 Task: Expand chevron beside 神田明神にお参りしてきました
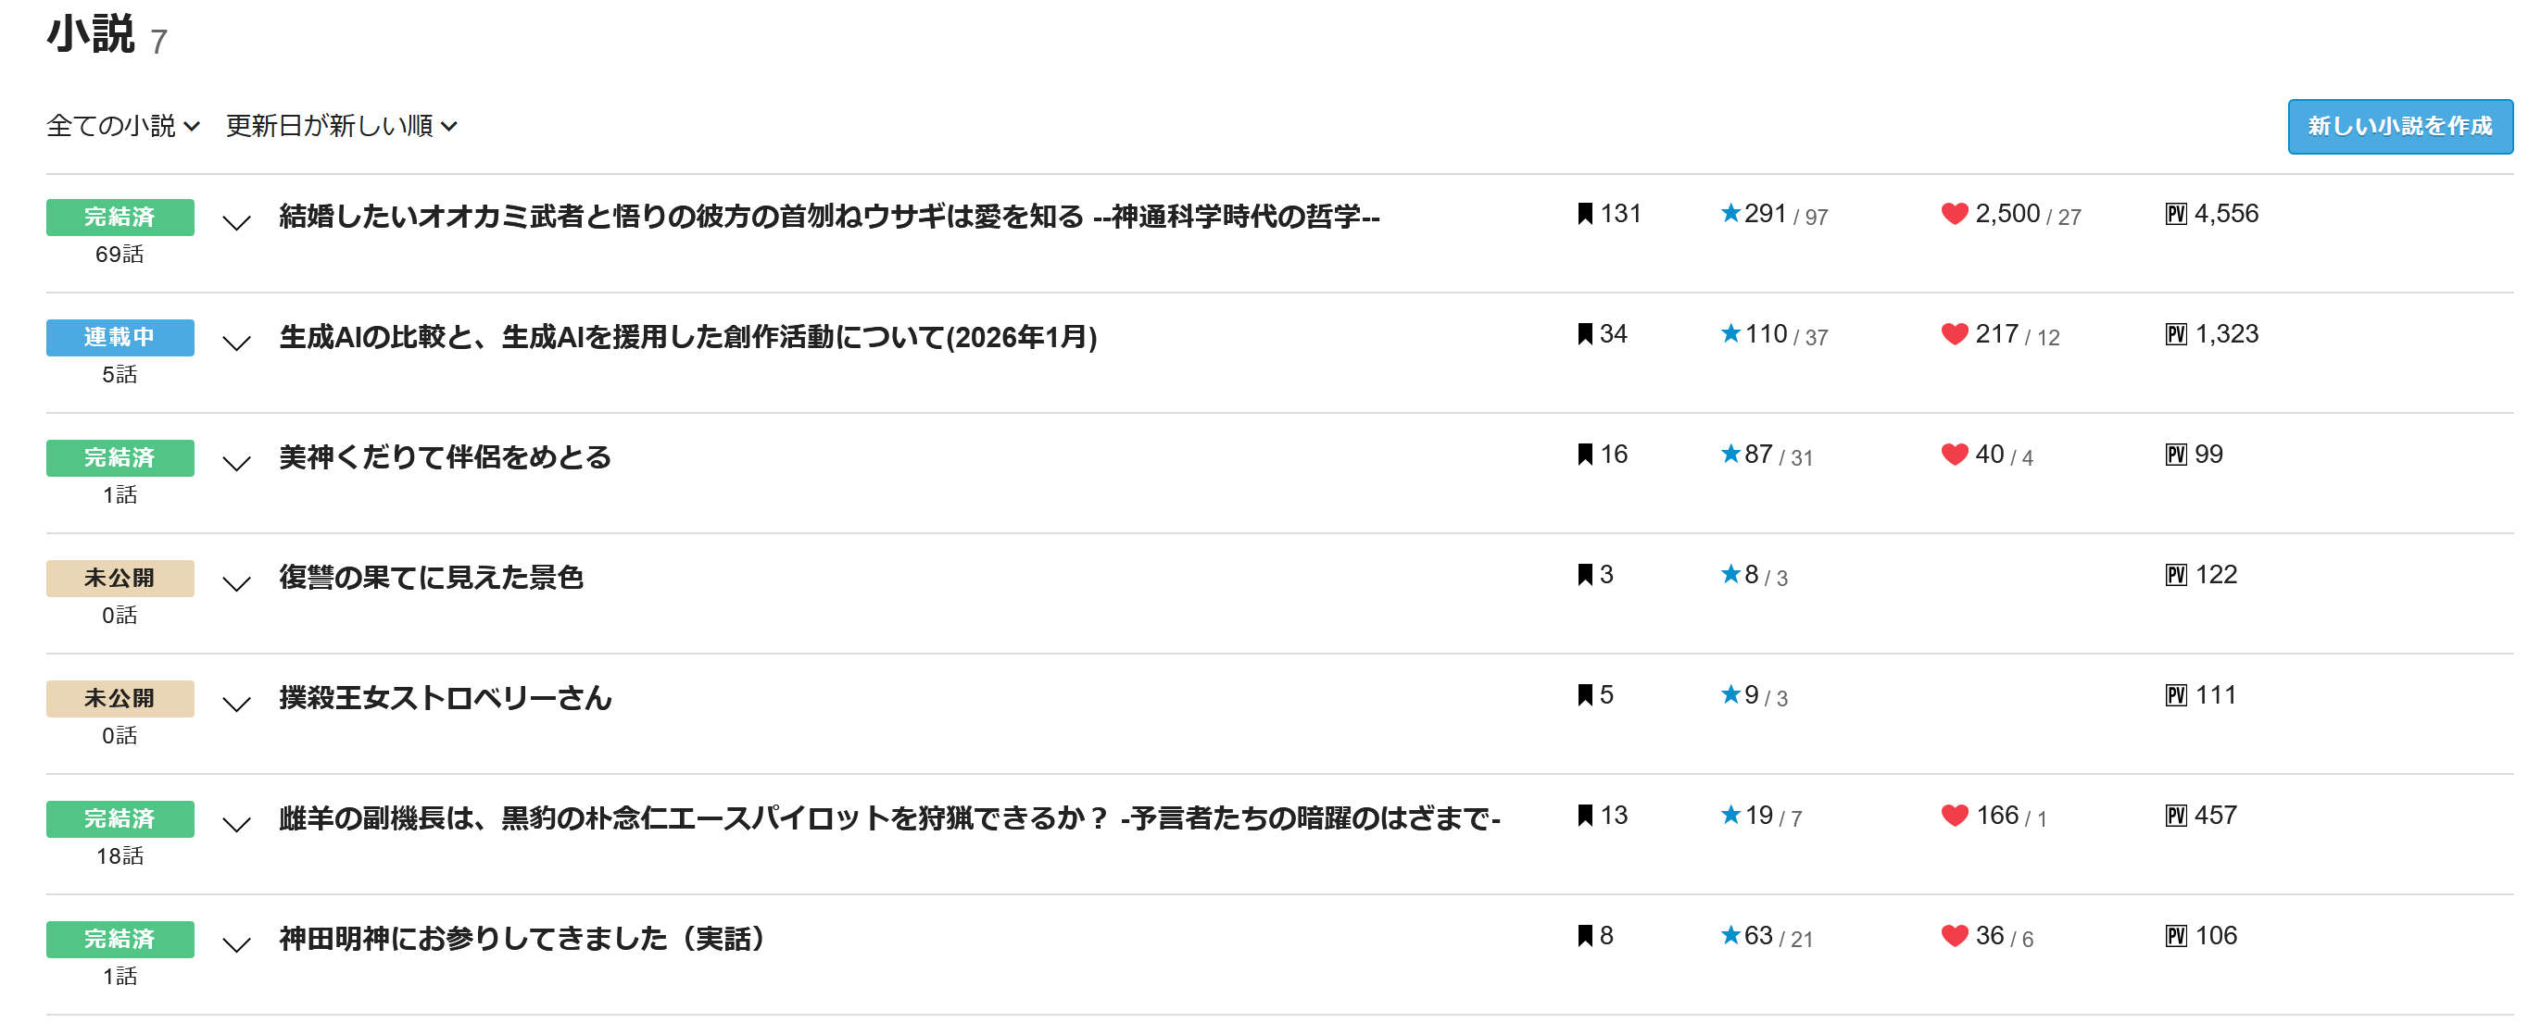click(237, 944)
